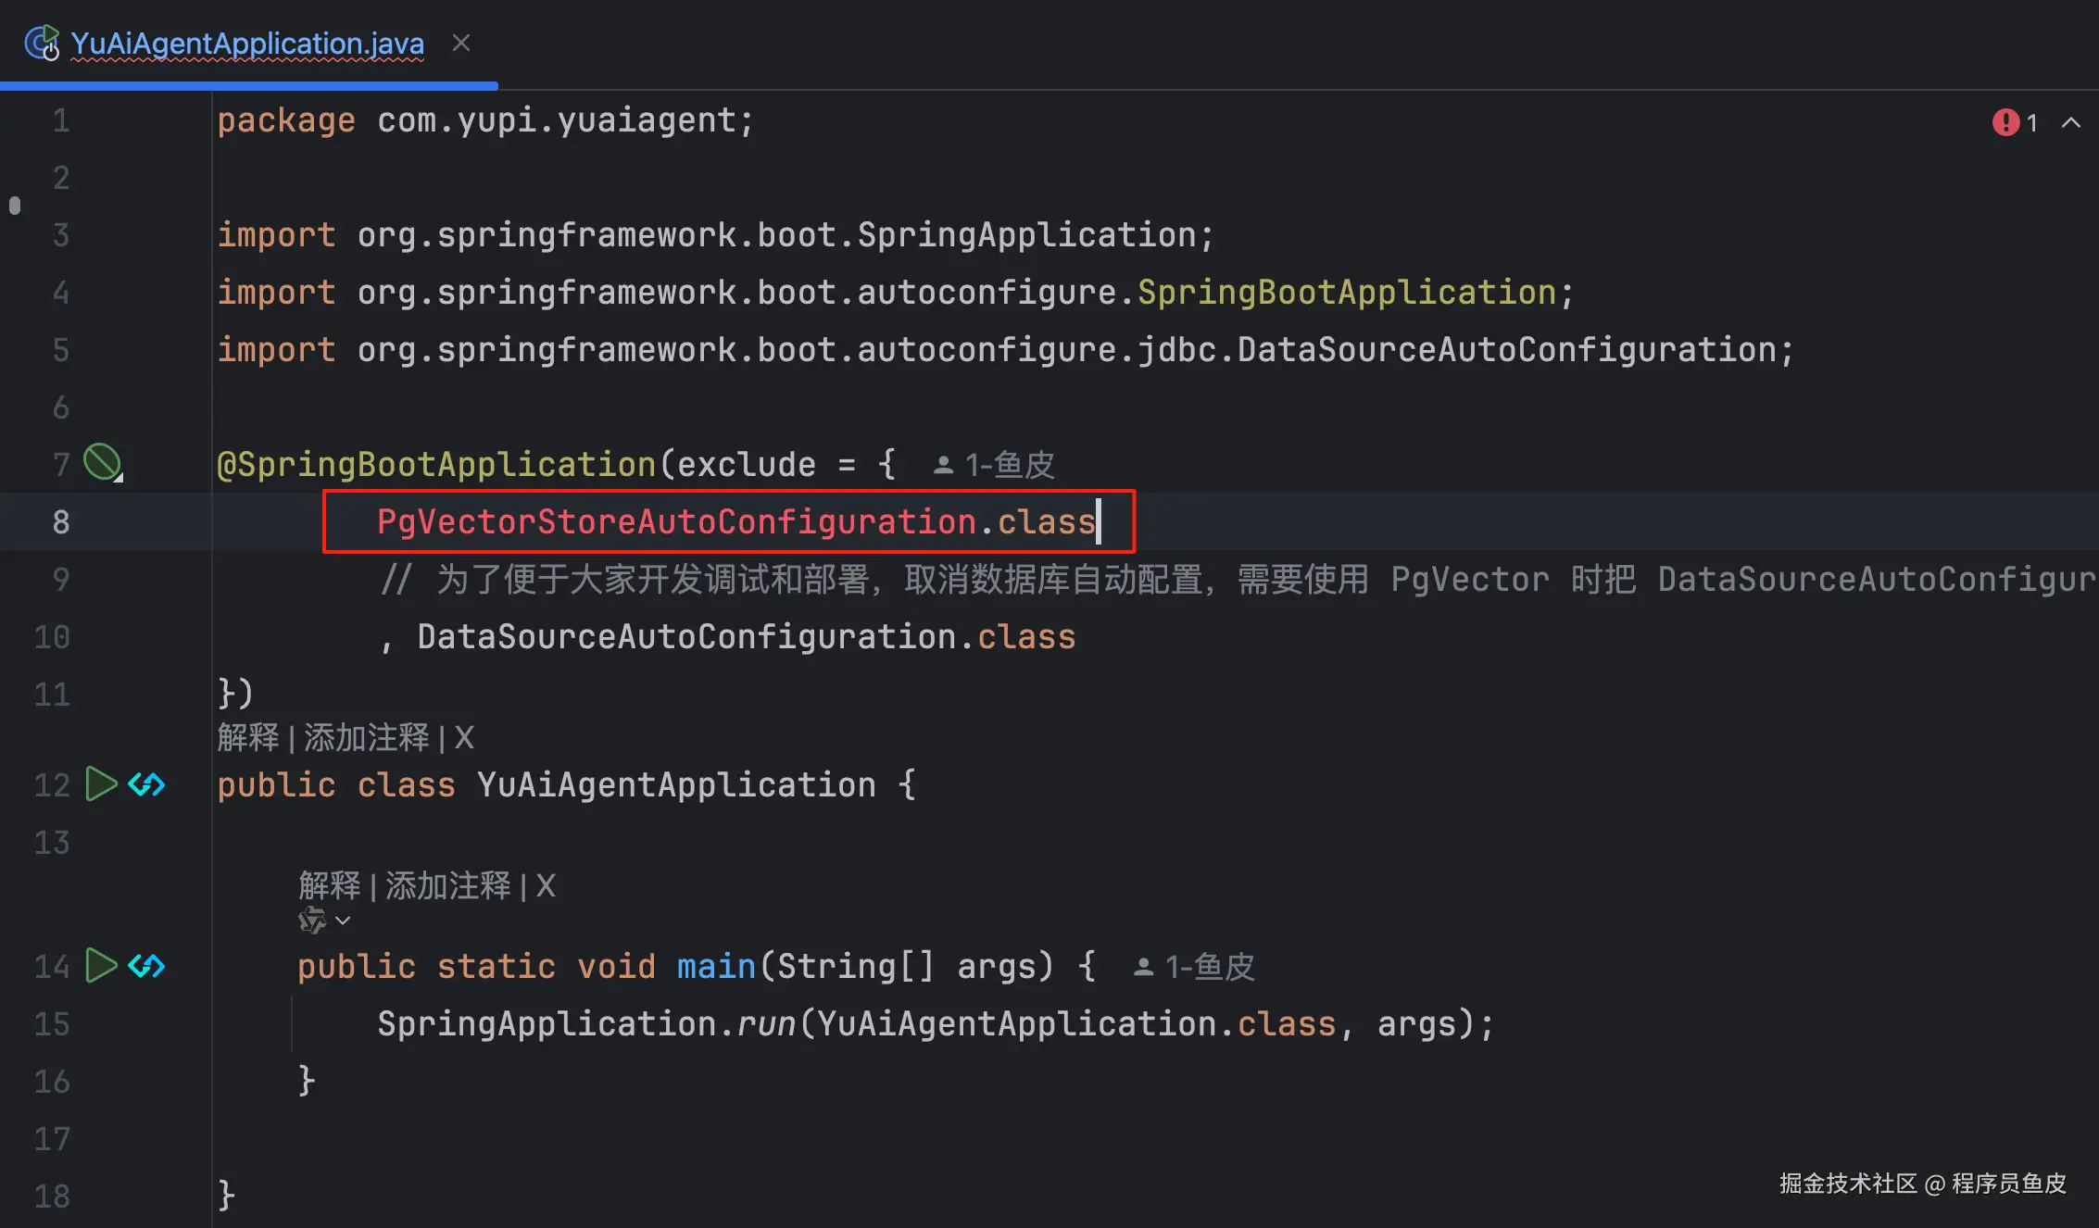Click upward chevron next to error count
The image size is (2099, 1228).
[2070, 122]
